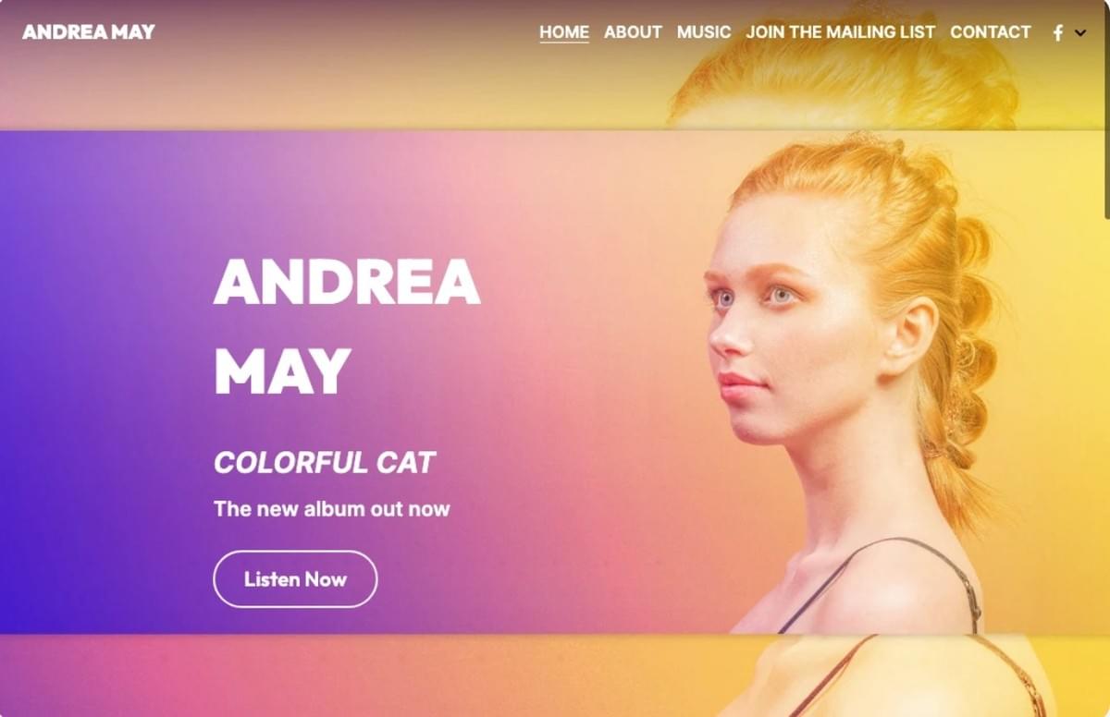This screenshot has width=1110, height=717.
Task: Click the large ANDREA hero heading word
Action: point(347,282)
